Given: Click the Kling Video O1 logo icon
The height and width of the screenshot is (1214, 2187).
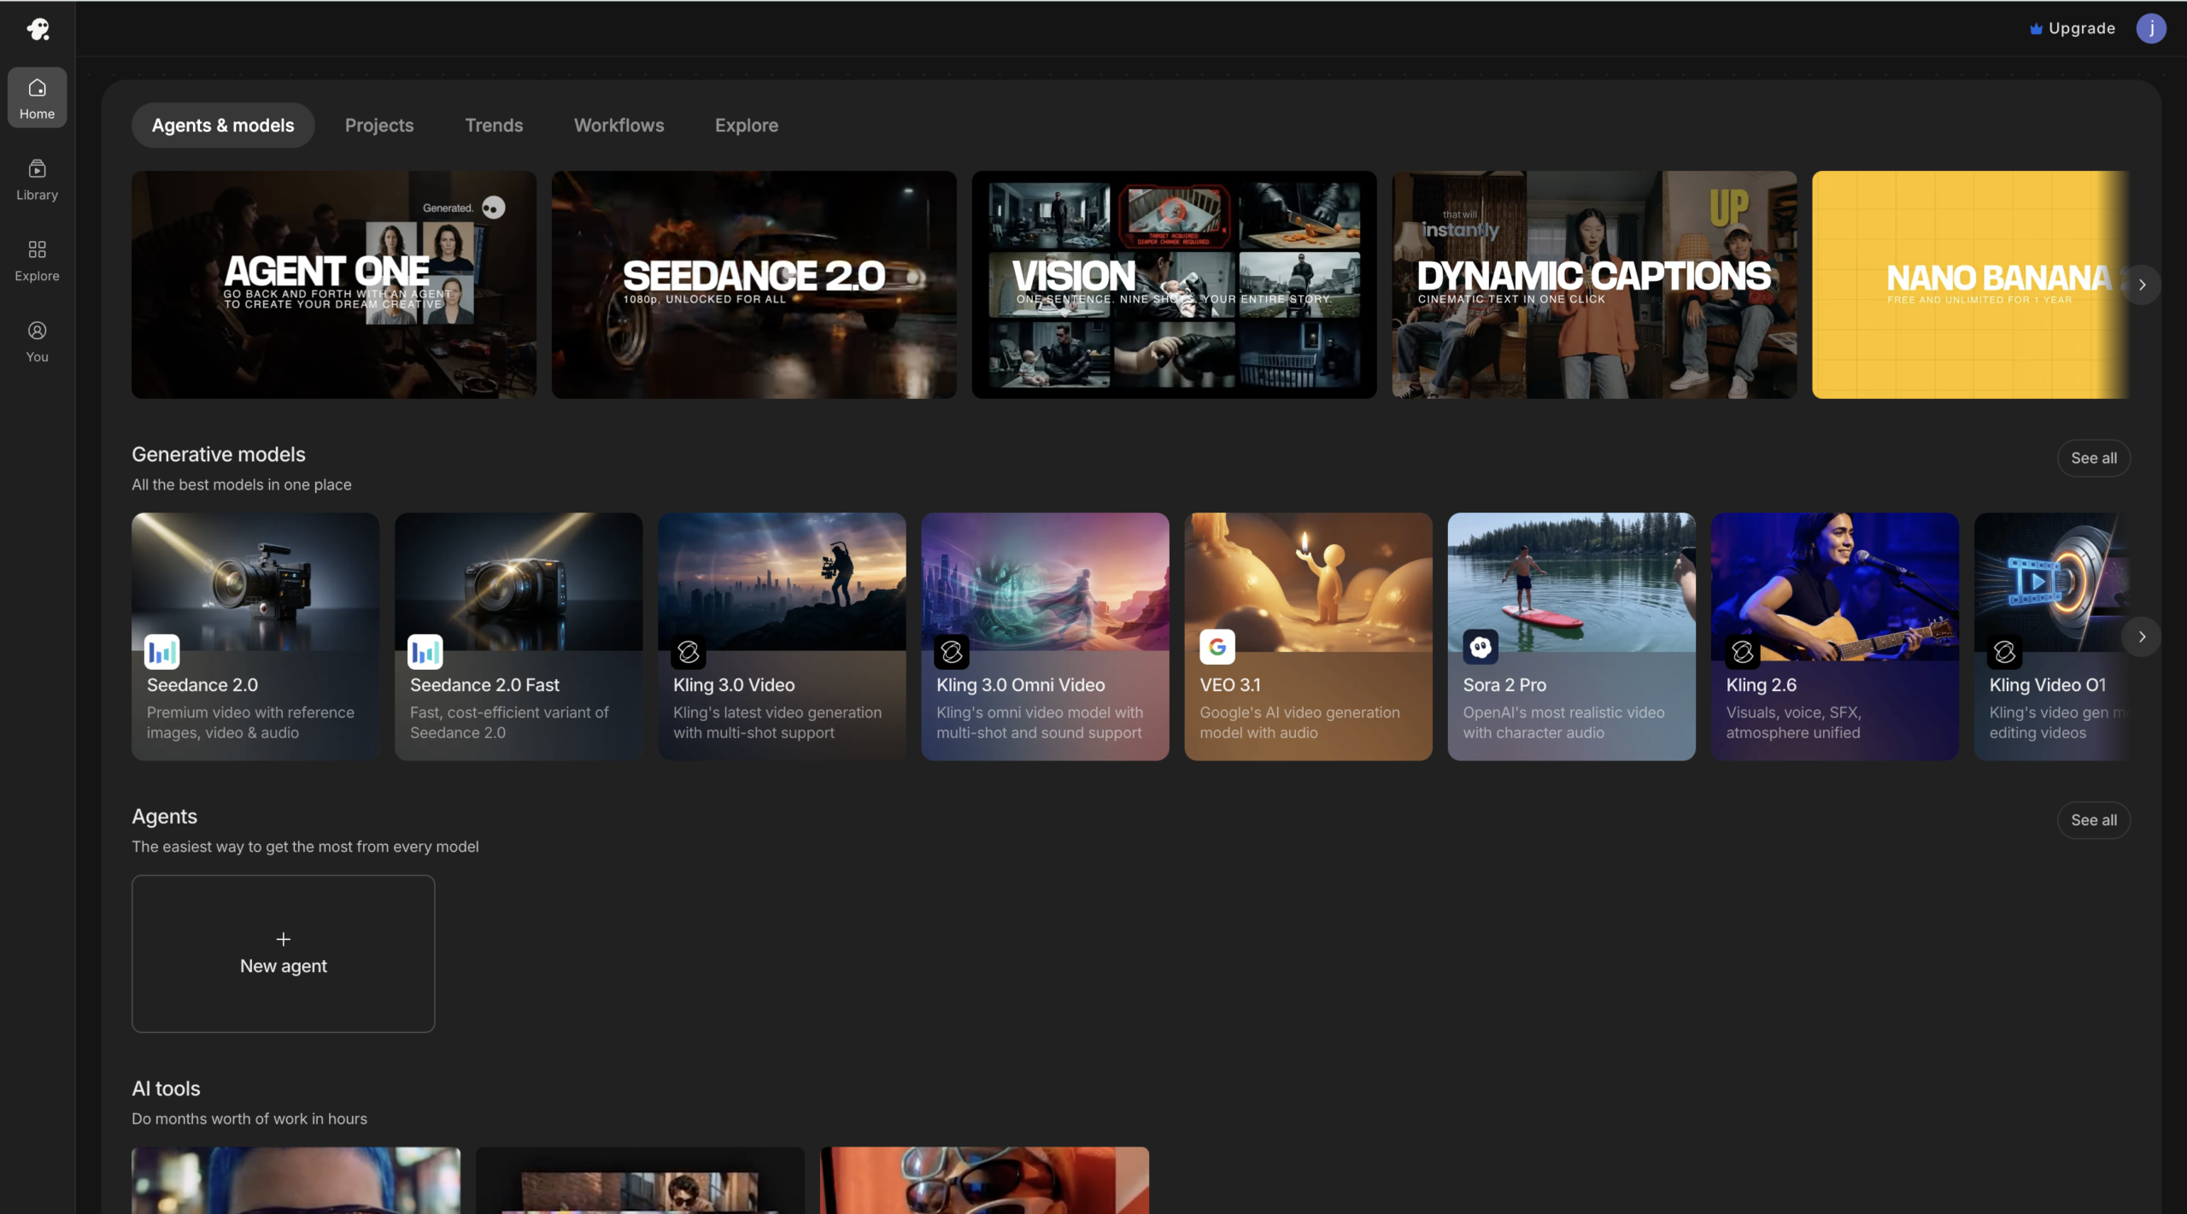Looking at the screenshot, I should [2005, 652].
